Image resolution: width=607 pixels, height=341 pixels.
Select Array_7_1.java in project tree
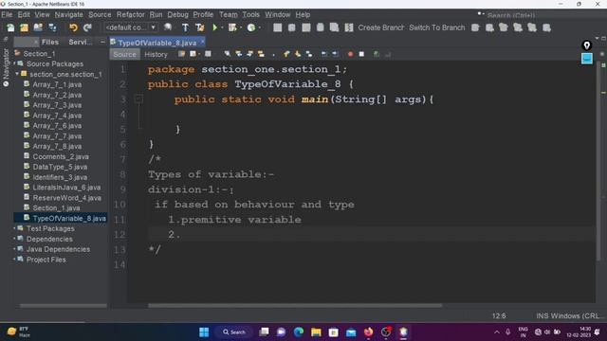(57, 84)
